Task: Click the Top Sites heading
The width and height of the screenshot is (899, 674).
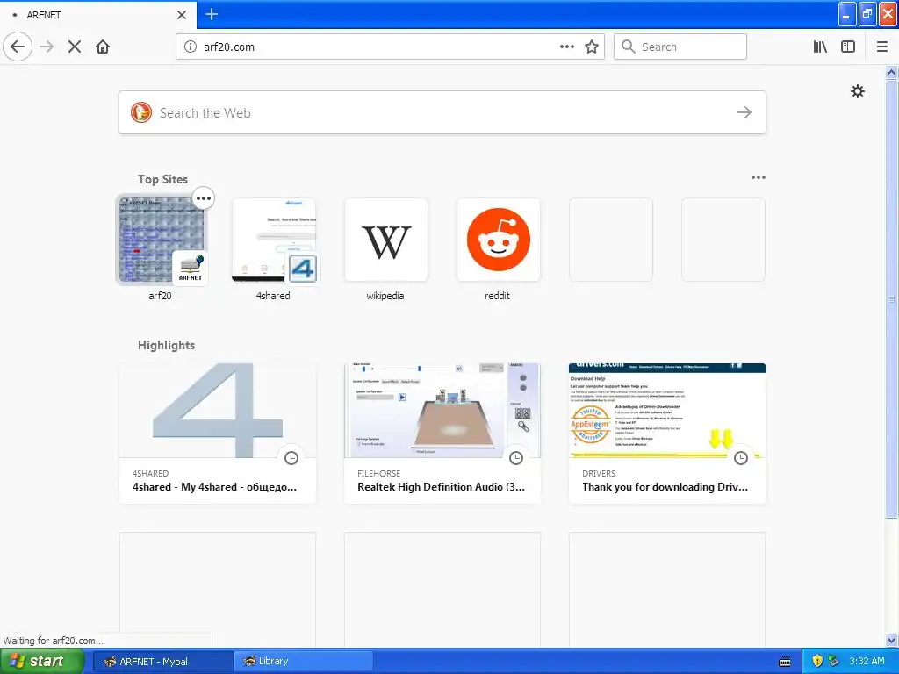Action: [162, 179]
